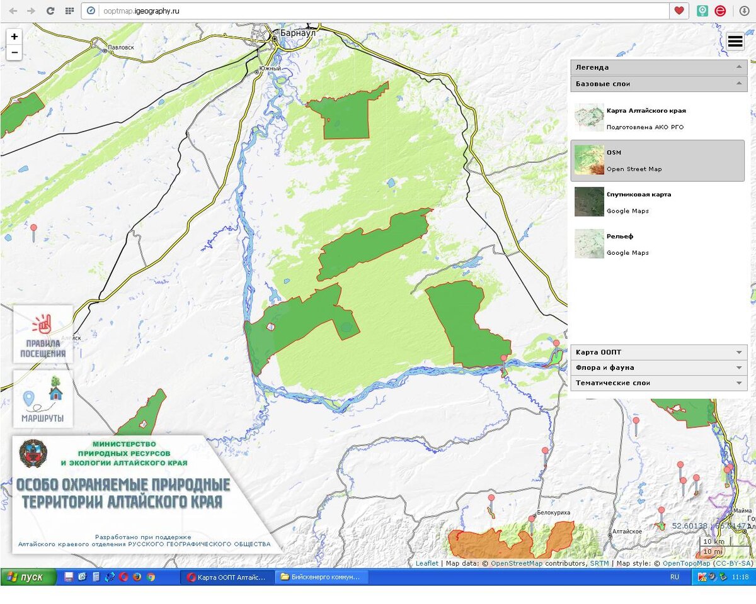Image resolution: width=756 pixels, height=604 pixels.
Task: Open the Leaflet attribution link
Action: click(427, 564)
